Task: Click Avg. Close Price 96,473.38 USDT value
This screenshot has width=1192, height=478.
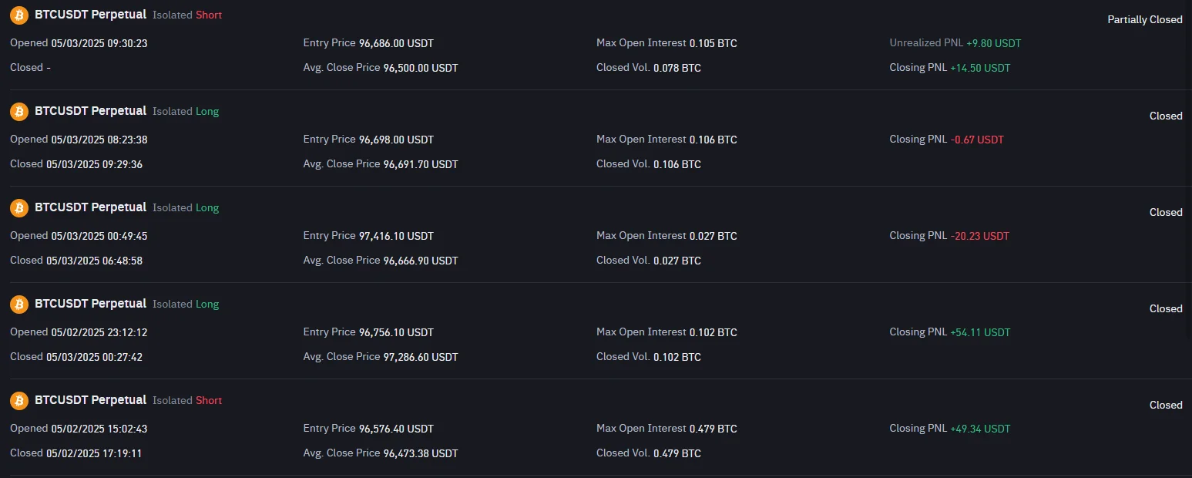Action: pyautogui.click(x=420, y=453)
